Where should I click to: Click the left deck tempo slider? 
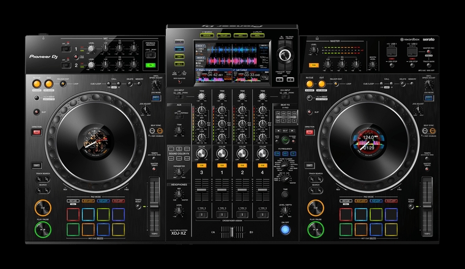click(x=154, y=205)
